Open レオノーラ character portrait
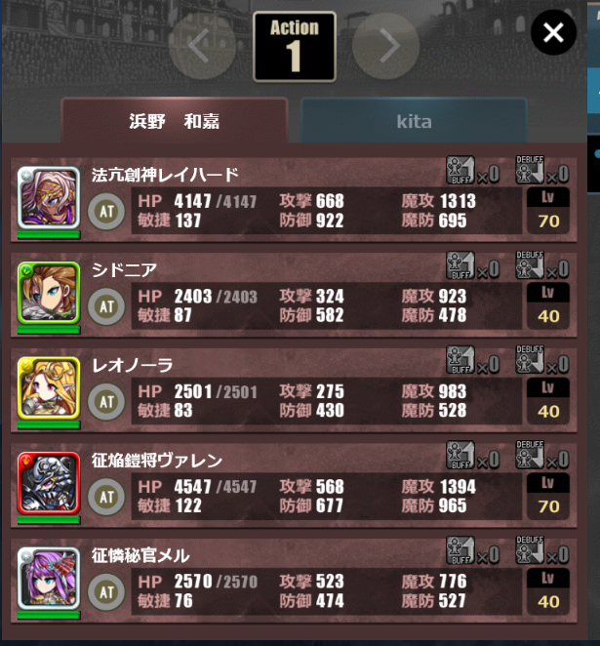The height and width of the screenshot is (646, 600). tap(49, 388)
